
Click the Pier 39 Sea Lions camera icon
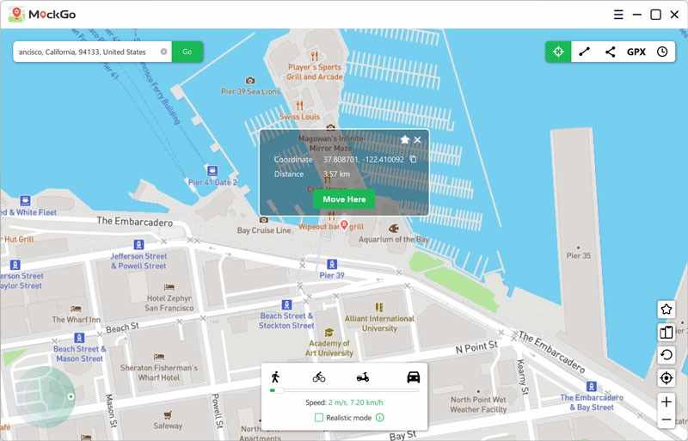[x=250, y=80]
